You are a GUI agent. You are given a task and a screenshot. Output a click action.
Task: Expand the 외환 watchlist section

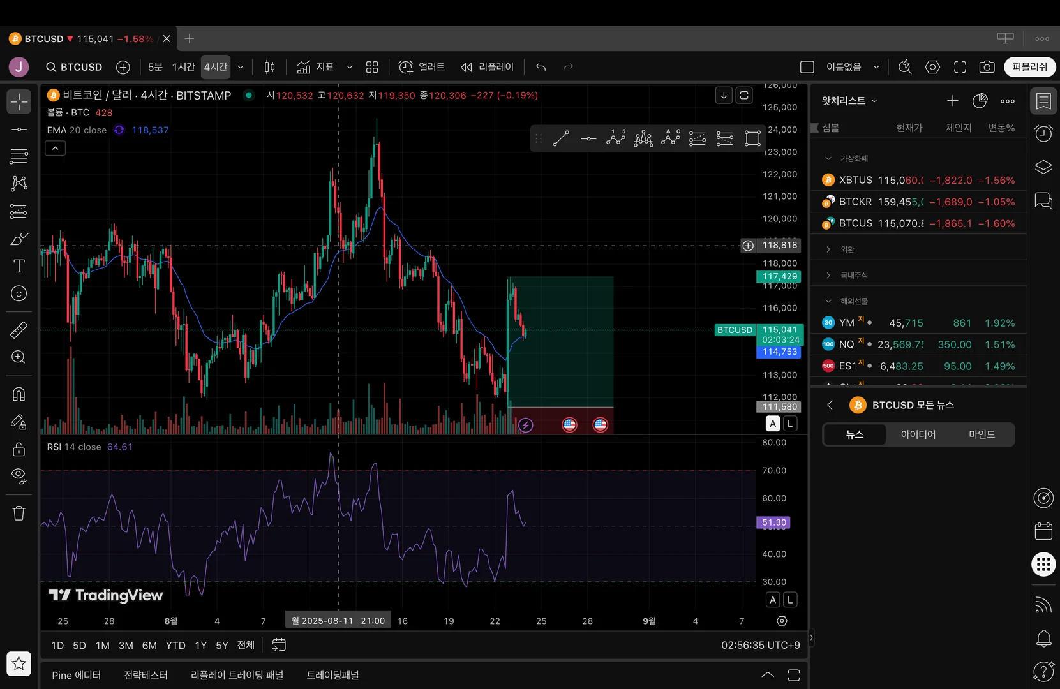pos(828,249)
